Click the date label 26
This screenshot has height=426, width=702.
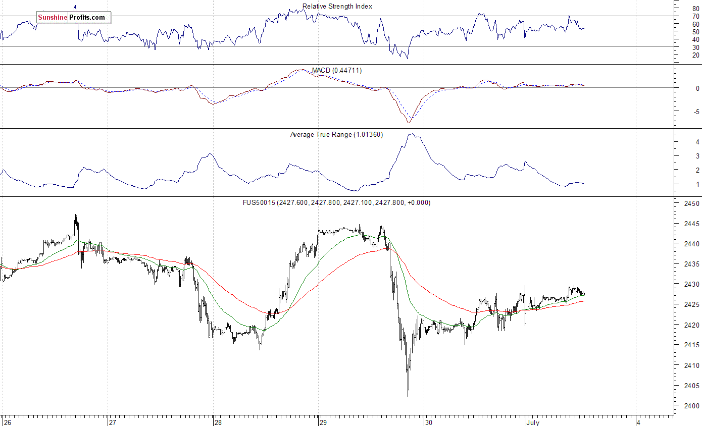[7, 422]
